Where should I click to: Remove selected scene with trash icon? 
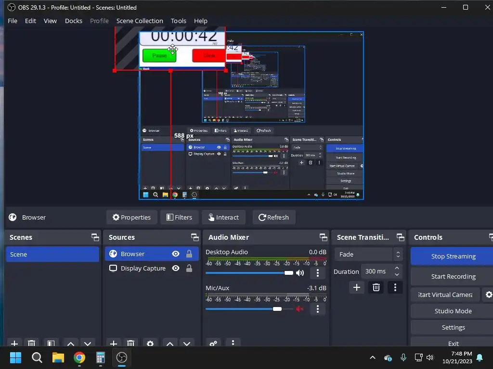(31, 343)
